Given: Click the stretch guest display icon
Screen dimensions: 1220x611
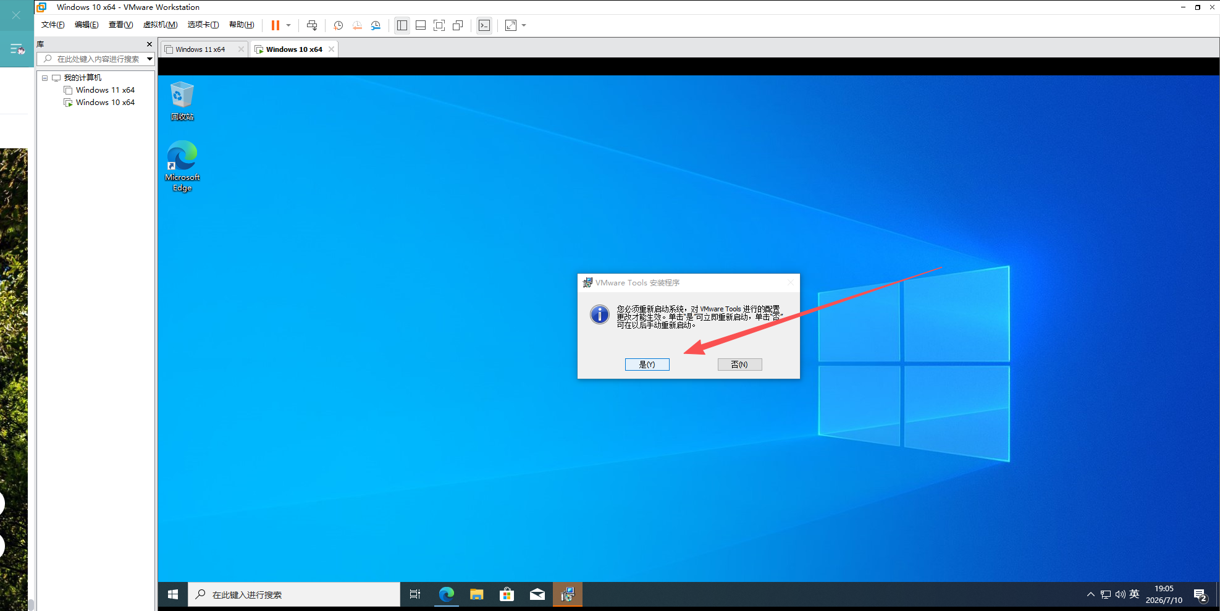Looking at the screenshot, I should pos(511,25).
